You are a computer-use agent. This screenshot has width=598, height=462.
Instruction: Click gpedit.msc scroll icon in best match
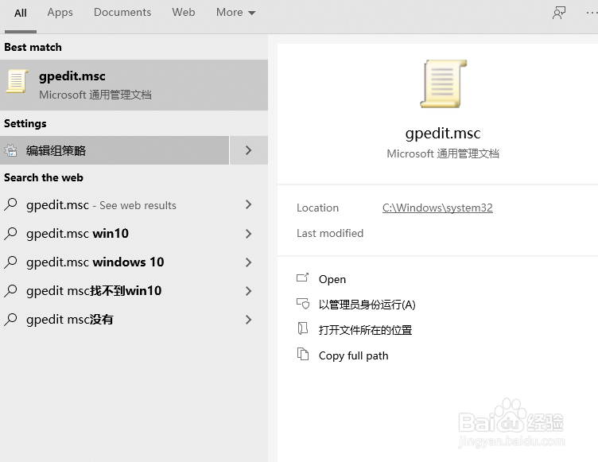point(17,81)
